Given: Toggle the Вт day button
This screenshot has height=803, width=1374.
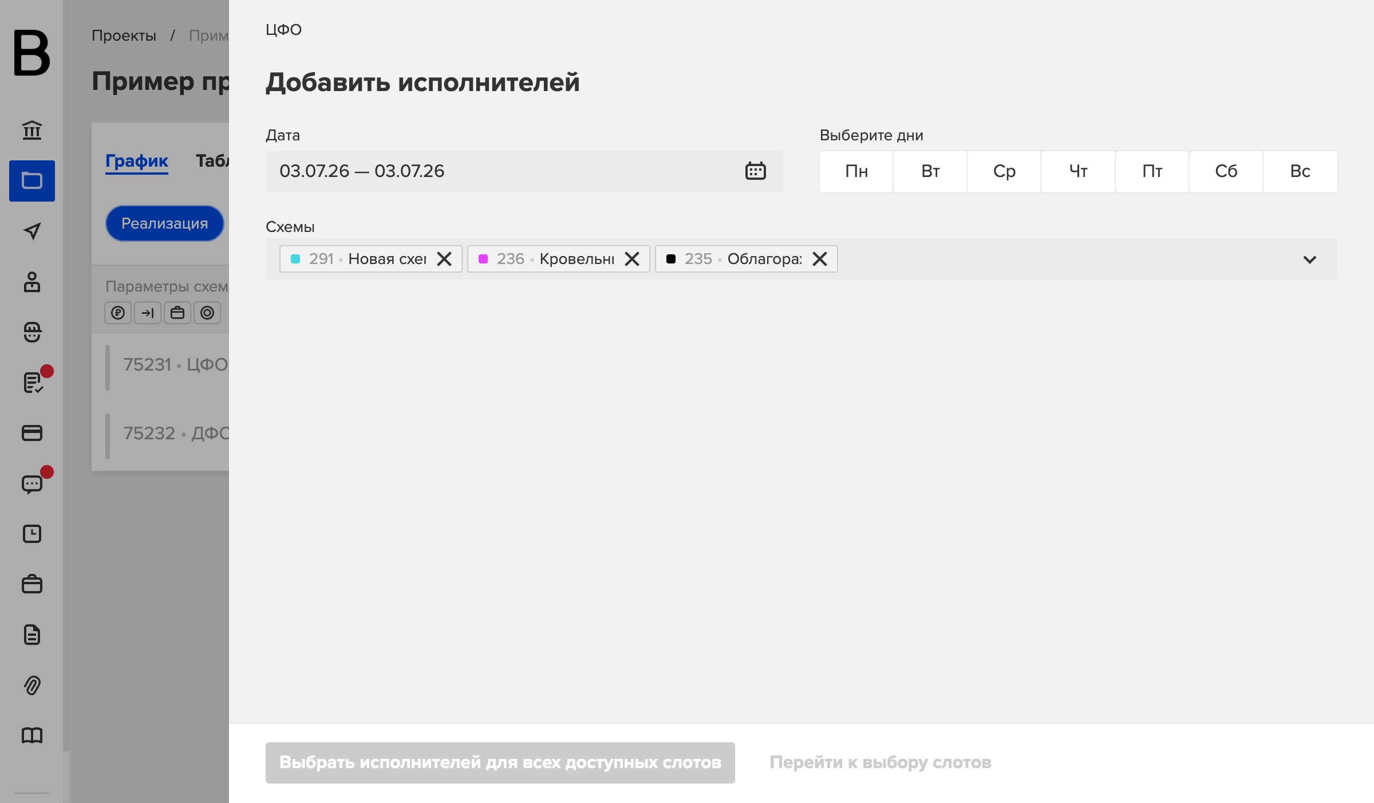Looking at the screenshot, I should [x=930, y=172].
